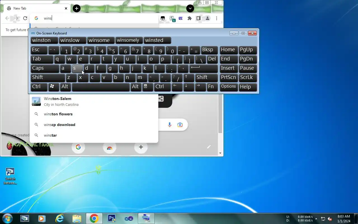Toggle the Fn key
The height and width of the screenshot is (224, 358).
212,87
